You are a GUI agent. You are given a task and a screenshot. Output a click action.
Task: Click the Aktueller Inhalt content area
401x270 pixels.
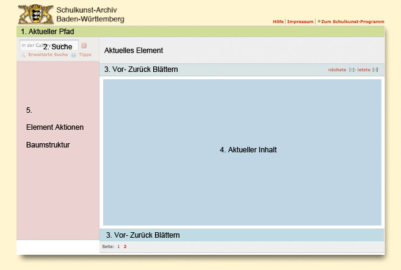pyautogui.click(x=242, y=152)
